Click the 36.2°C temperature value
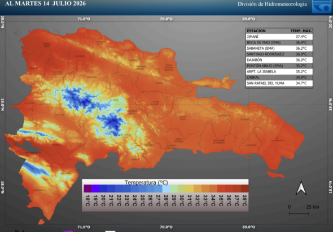Image resolution: width=333 pixels, height=232 pixels. point(301,48)
